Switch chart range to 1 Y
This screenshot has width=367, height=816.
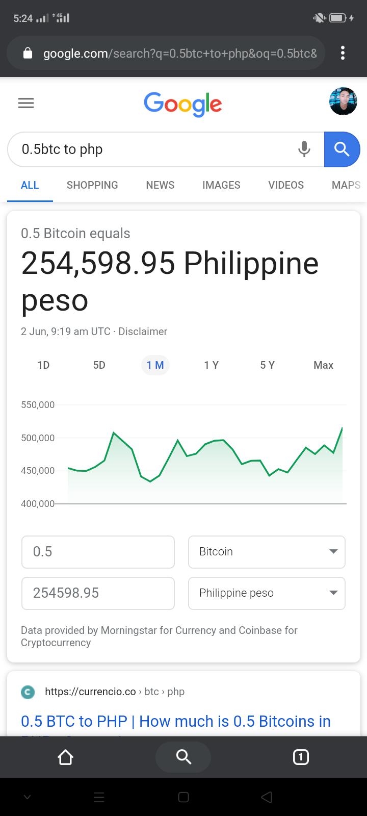point(212,365)
